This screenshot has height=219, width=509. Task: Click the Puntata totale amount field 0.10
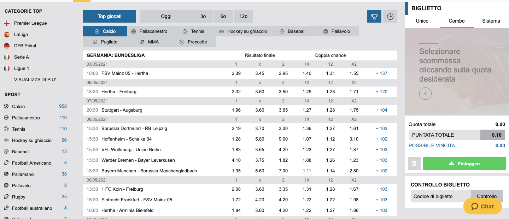493,135
